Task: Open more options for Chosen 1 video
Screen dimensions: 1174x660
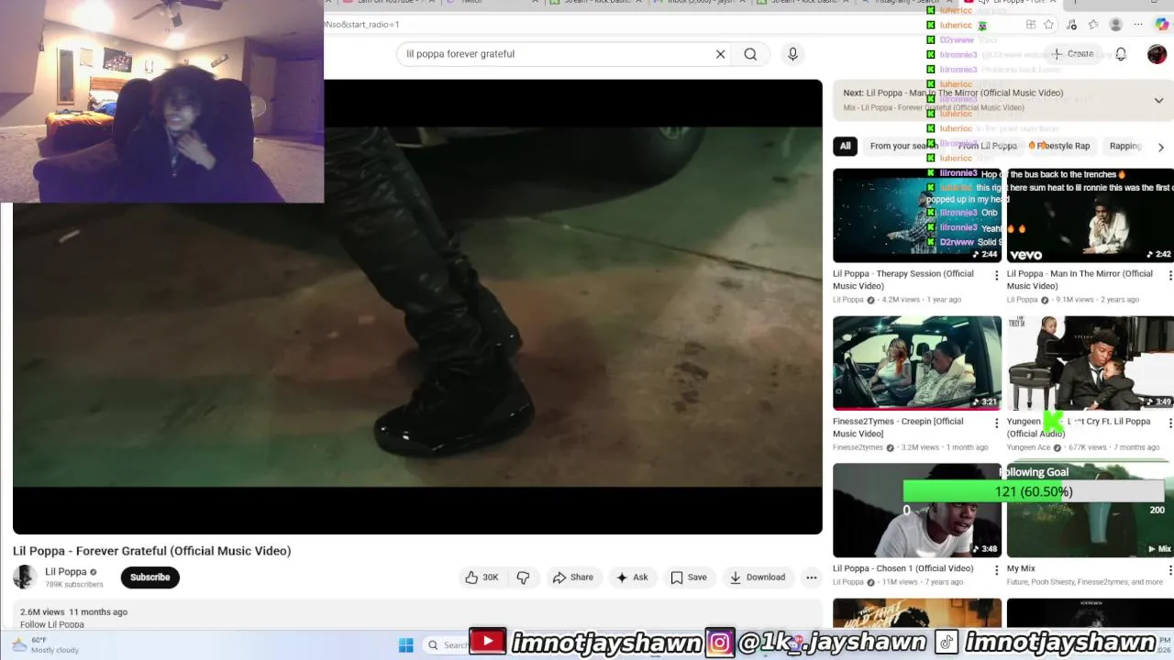Action: pos(997,570)
